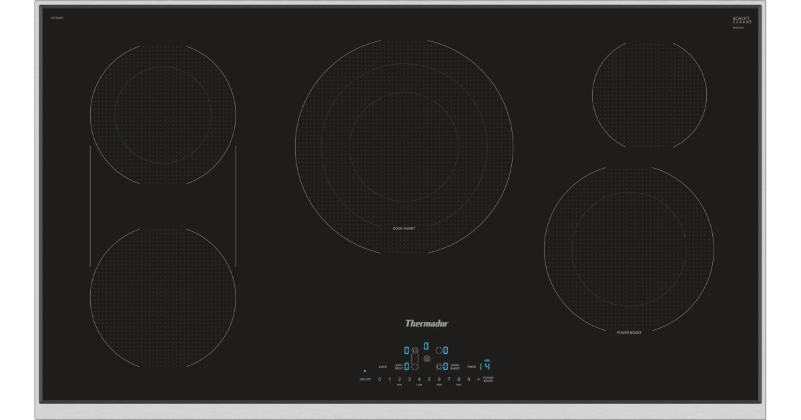This screenshot has width=801, height=420.
Task: Tap the right burner zone selector icon
Action: (438, 351)
